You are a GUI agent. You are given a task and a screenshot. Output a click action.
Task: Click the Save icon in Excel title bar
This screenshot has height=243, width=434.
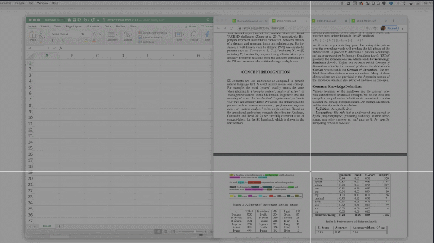pyautogui.click(x=74, y=20)
